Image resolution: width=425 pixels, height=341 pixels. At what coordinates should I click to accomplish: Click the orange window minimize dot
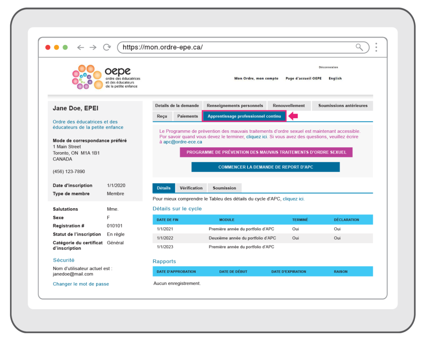56,47
